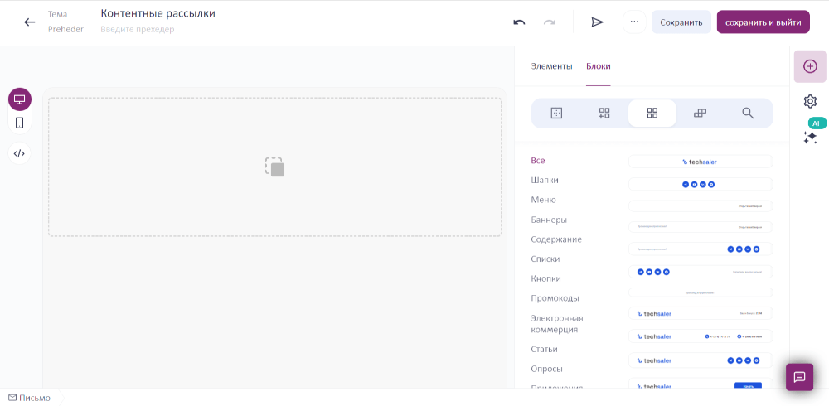Screen dimensions: 829x406
Task: Select the Промокоды category
Action: coord(555,298)
